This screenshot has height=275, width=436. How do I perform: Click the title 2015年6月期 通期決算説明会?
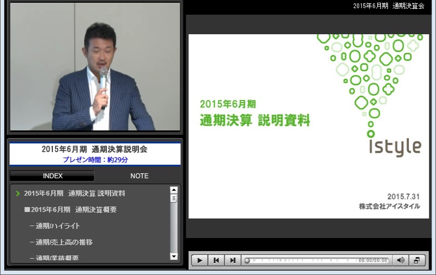coord(94,149)
